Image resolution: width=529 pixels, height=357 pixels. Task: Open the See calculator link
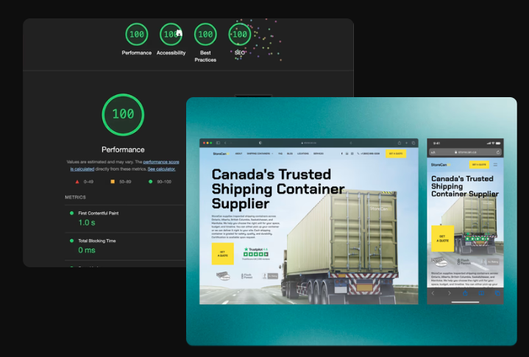click(161, 169)
